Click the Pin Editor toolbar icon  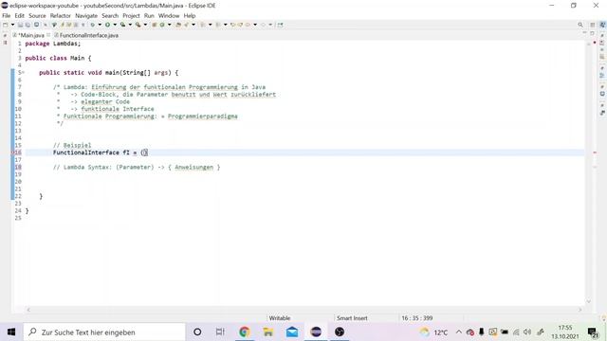click(281, 25)
